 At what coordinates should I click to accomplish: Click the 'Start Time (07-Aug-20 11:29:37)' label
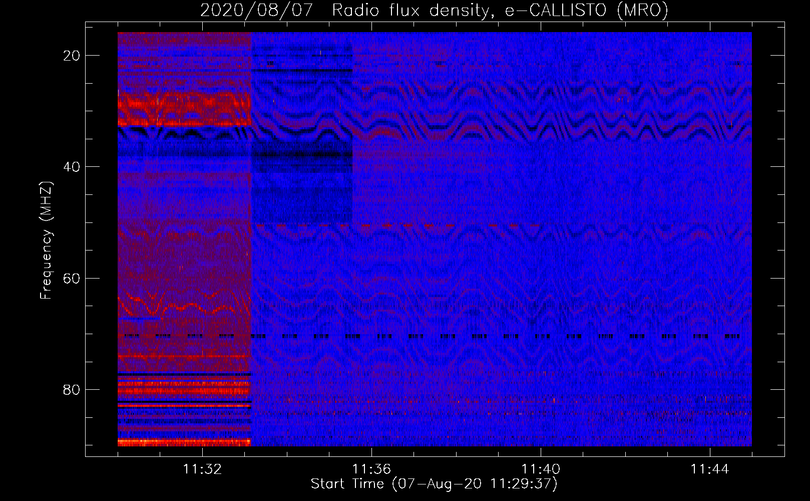434,484
